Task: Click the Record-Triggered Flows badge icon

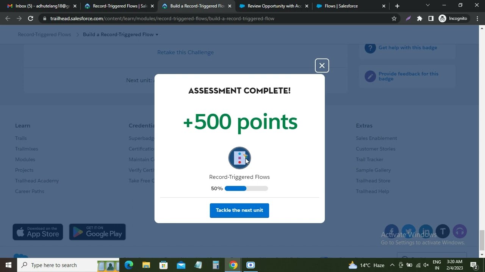Action: pos(239,158)
